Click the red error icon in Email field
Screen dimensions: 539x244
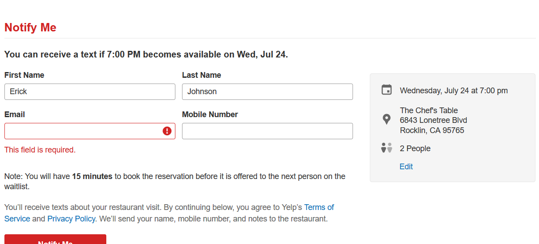pos(167,131)
